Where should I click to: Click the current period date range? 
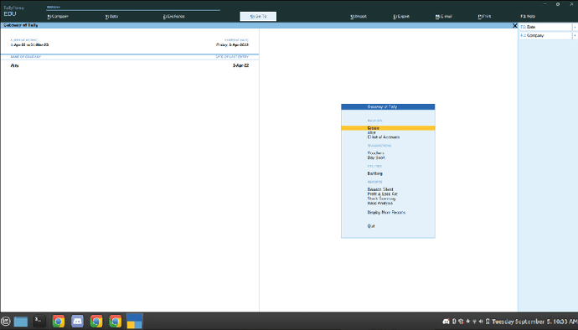pyautogui.click(x=29, y=44)
